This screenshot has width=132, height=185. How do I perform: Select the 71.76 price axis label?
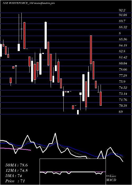tap(123, 100)
